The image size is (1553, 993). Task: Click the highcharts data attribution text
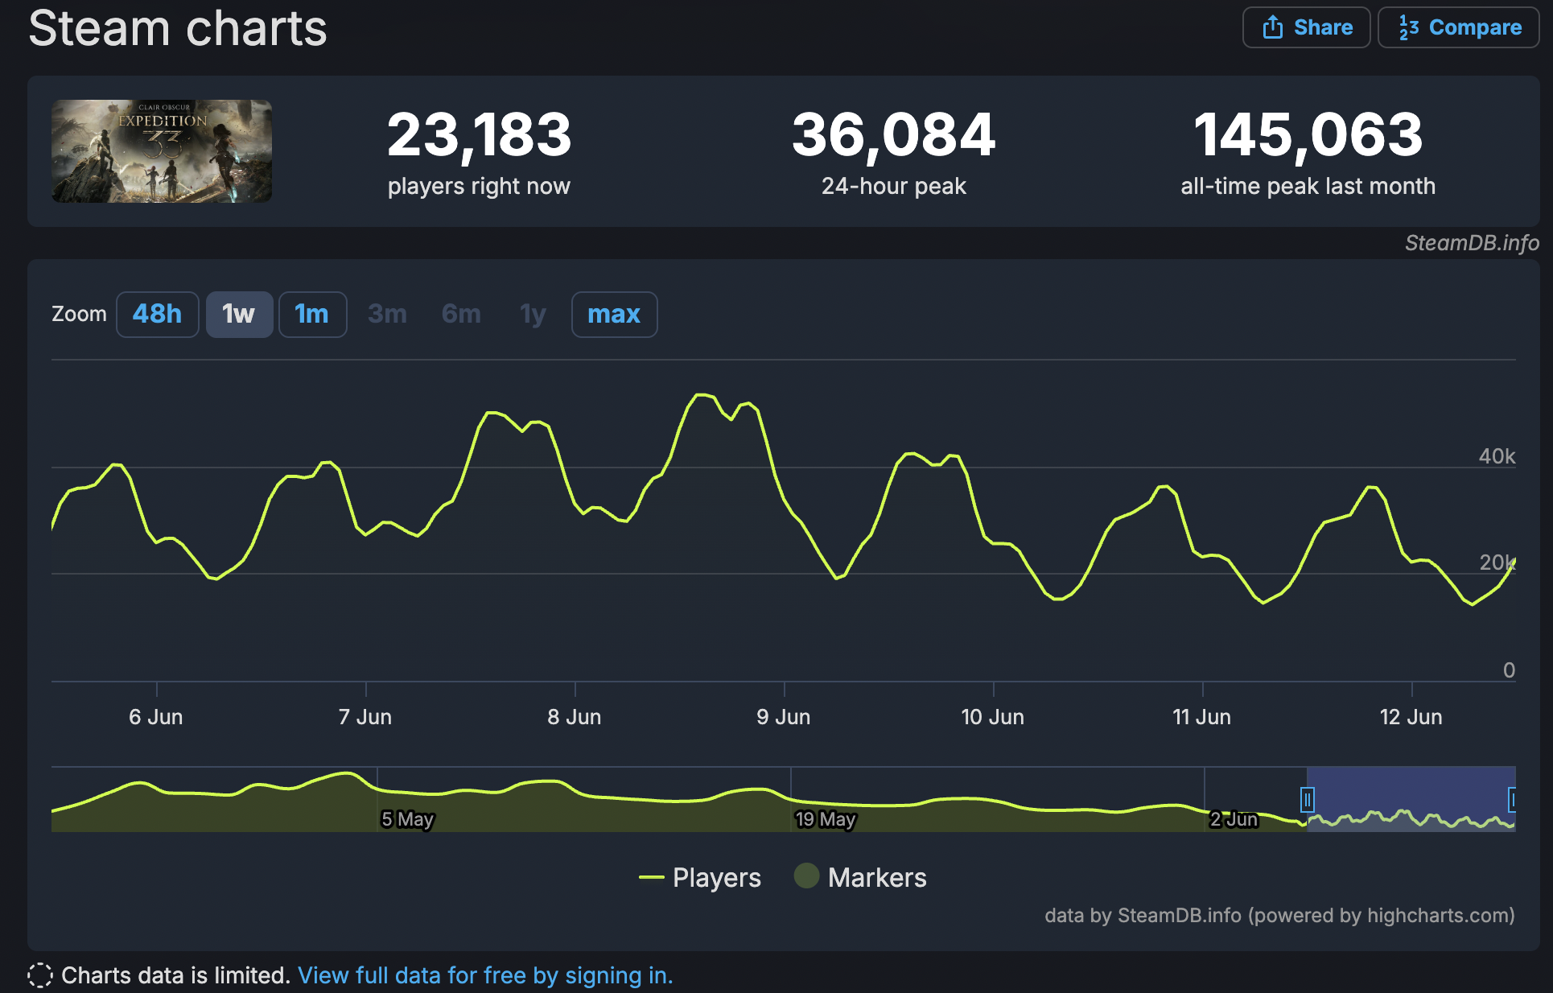1279,916
